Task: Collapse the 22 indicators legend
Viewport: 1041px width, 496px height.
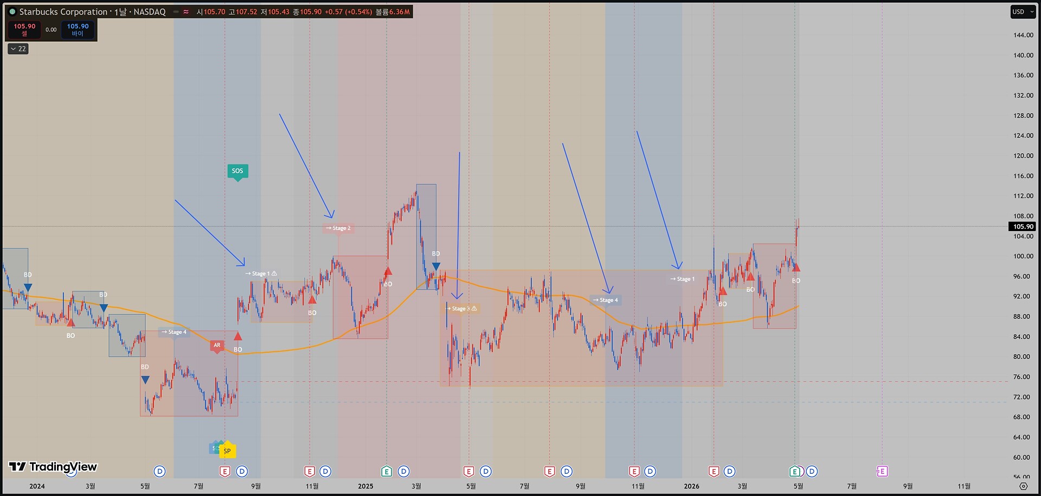Action: tap(18, 49)
